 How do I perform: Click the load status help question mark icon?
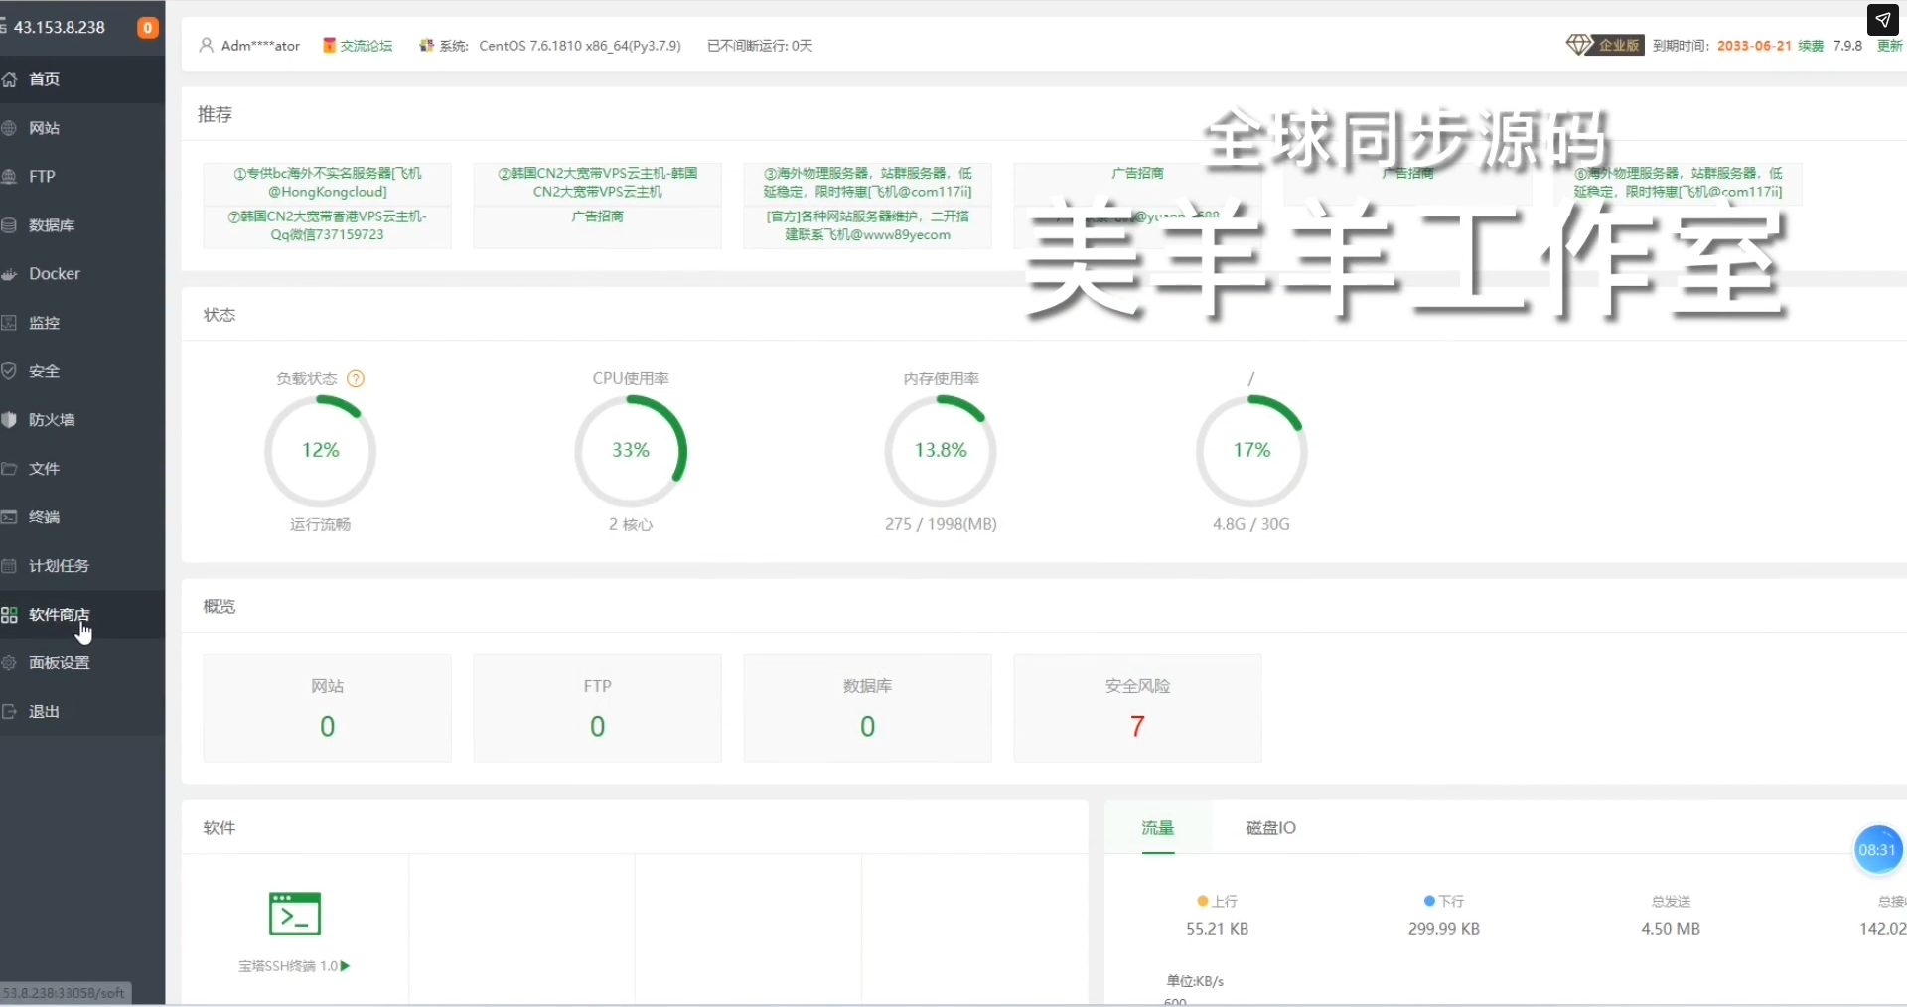(x=356, y=378)
